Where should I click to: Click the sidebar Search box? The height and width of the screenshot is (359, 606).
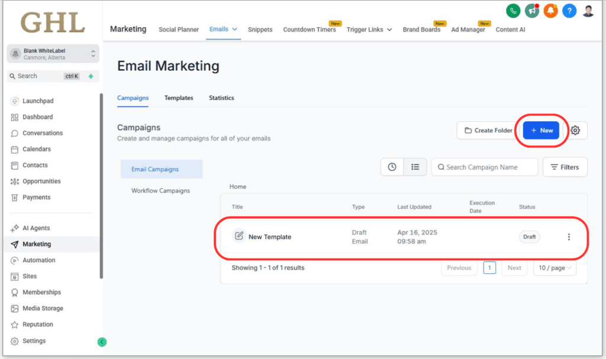[x=44, y=76]
